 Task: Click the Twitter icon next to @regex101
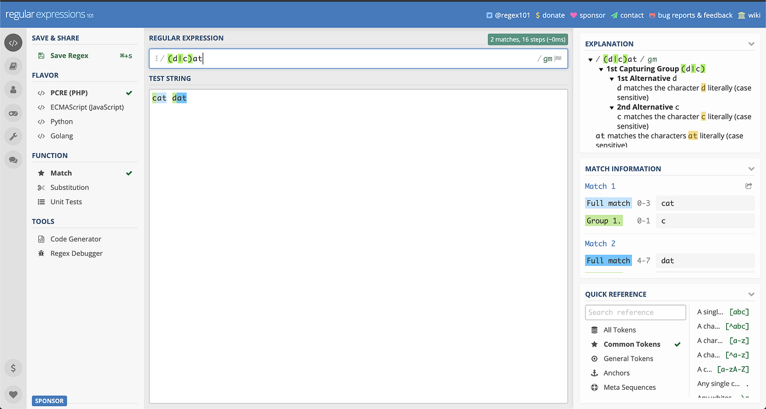(489, 15)
